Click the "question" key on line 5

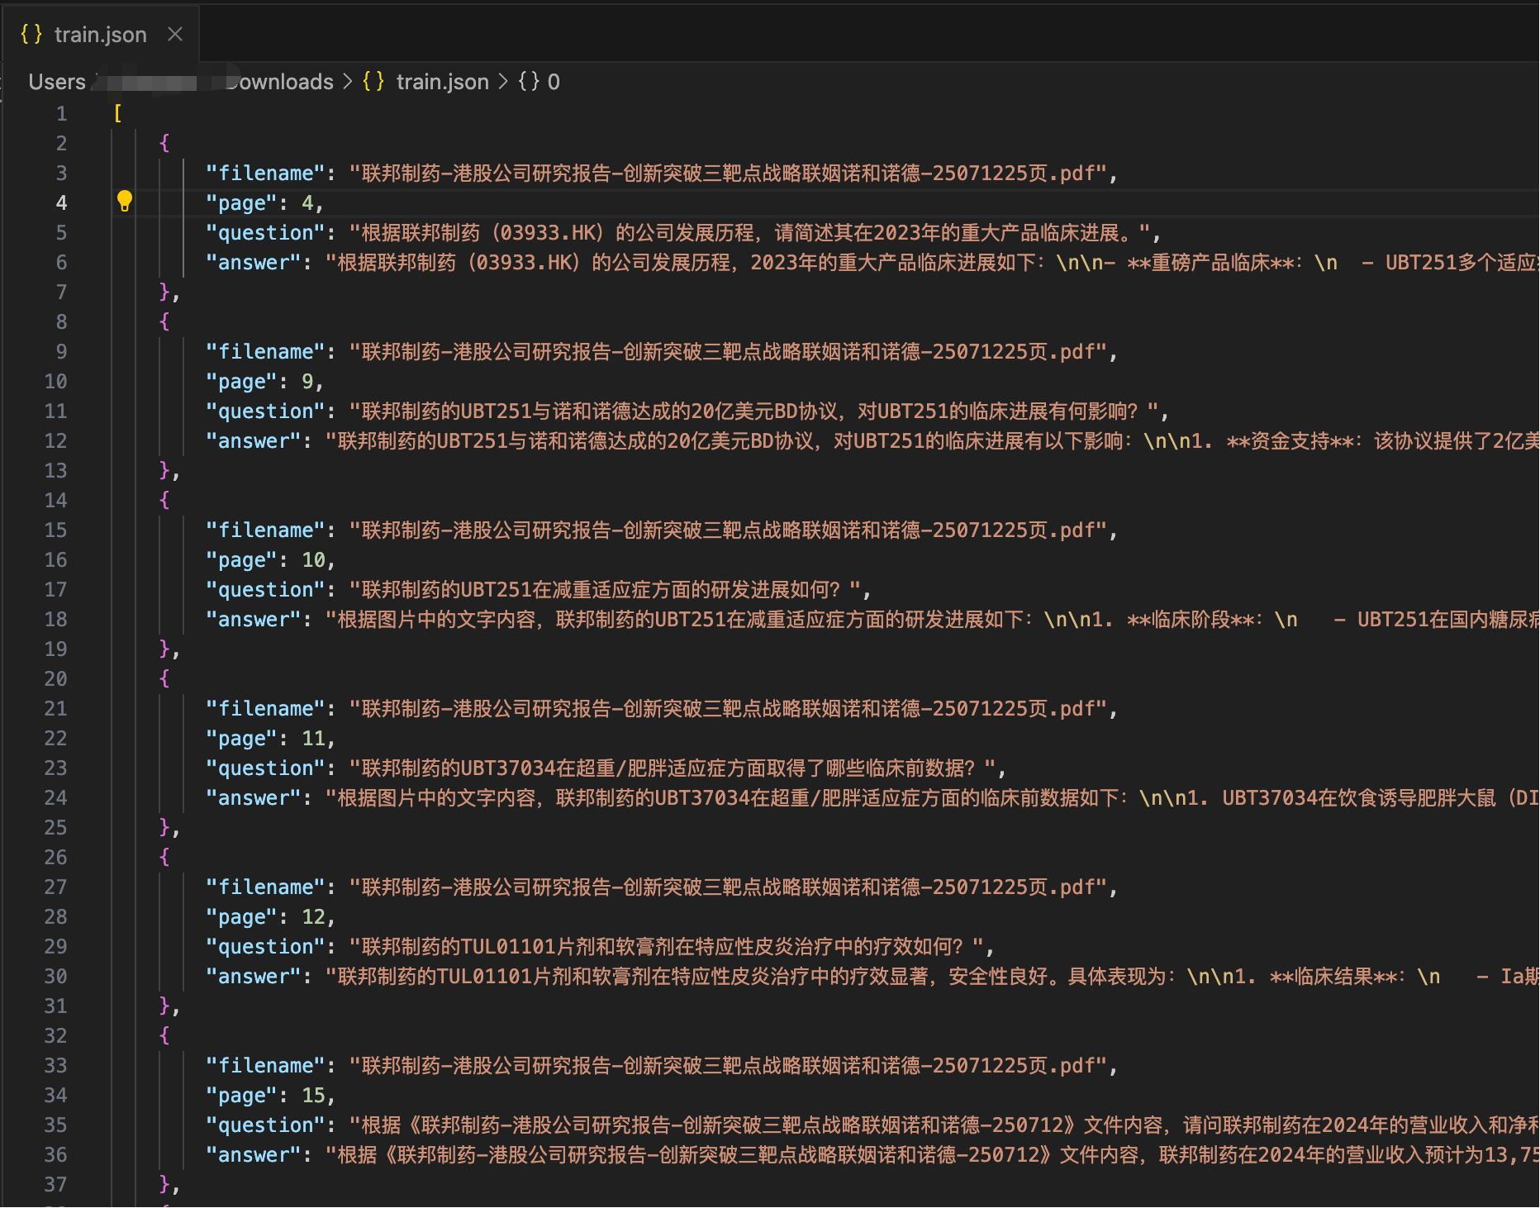click(x=265, y=233)
